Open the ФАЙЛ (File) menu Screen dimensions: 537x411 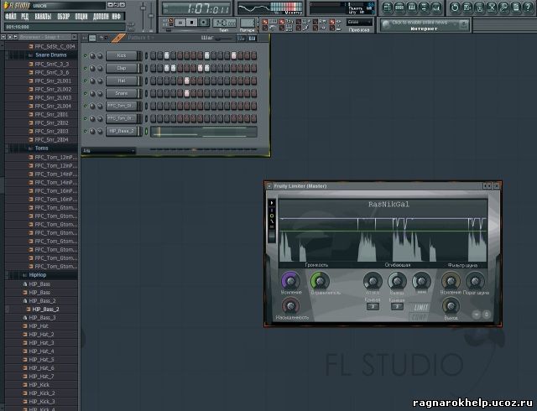pos(12,17)
